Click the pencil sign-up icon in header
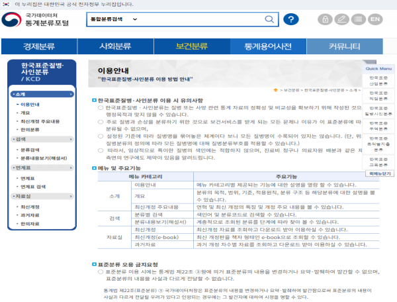 341,19
